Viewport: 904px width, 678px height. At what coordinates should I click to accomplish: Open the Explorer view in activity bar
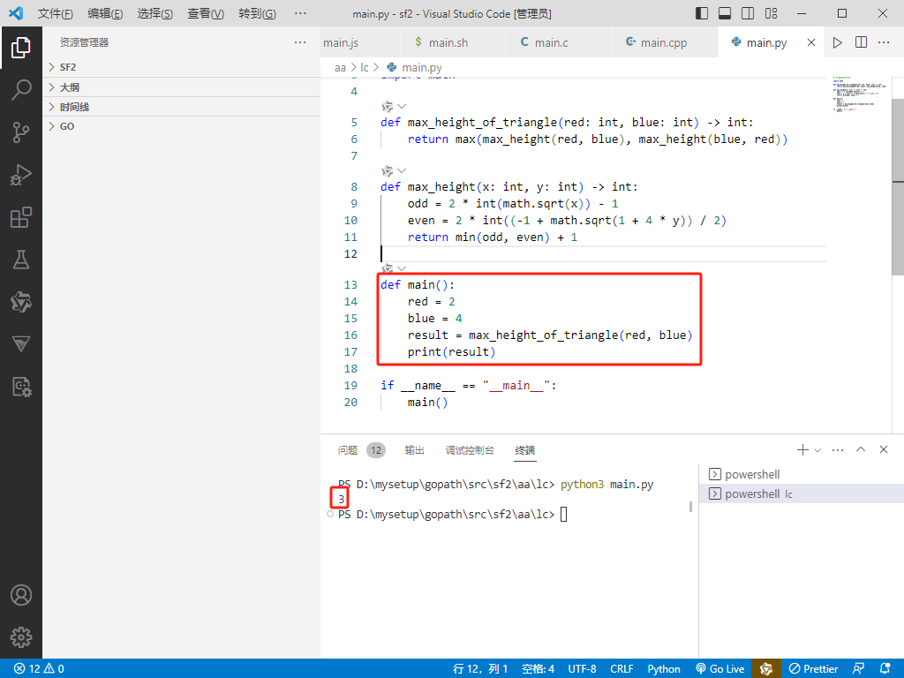(x=21, y=48)
